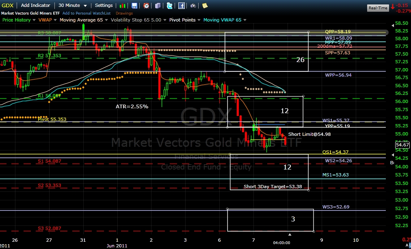Open the Settings menu
The height and width of the screenshot is (249, 411).
[x=104, y=6]
